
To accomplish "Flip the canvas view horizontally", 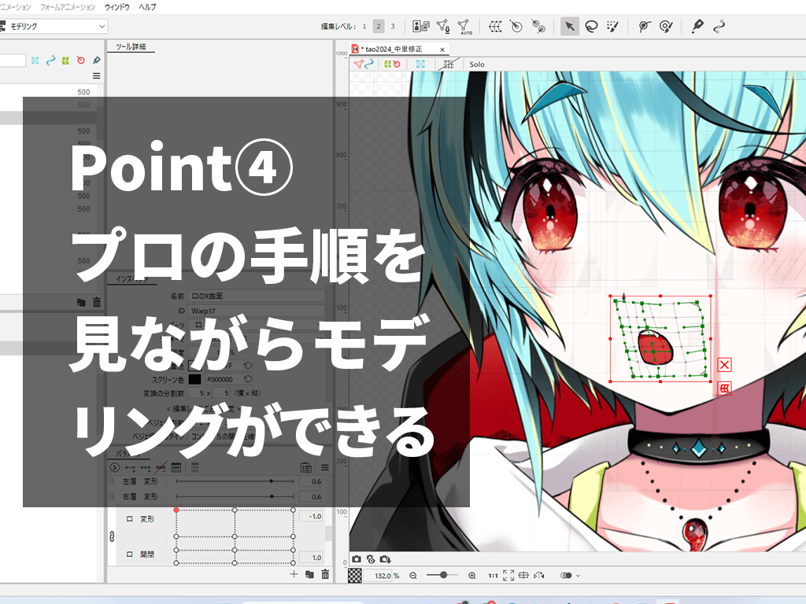I will tap(539, 576).
